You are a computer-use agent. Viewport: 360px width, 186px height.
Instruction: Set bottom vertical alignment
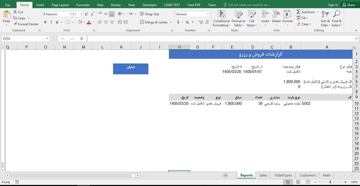pyautogui.click(x=112, y=14)
